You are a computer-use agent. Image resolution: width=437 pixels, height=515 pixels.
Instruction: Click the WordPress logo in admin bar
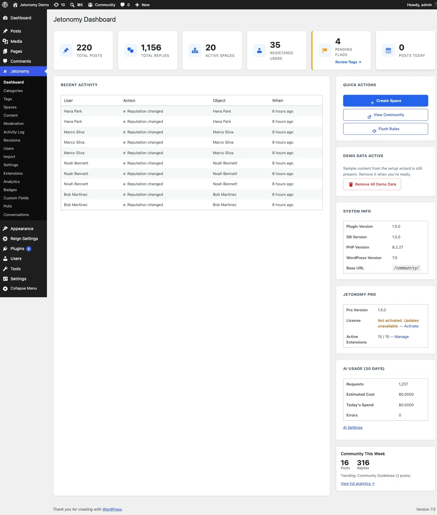coord(5,5)
